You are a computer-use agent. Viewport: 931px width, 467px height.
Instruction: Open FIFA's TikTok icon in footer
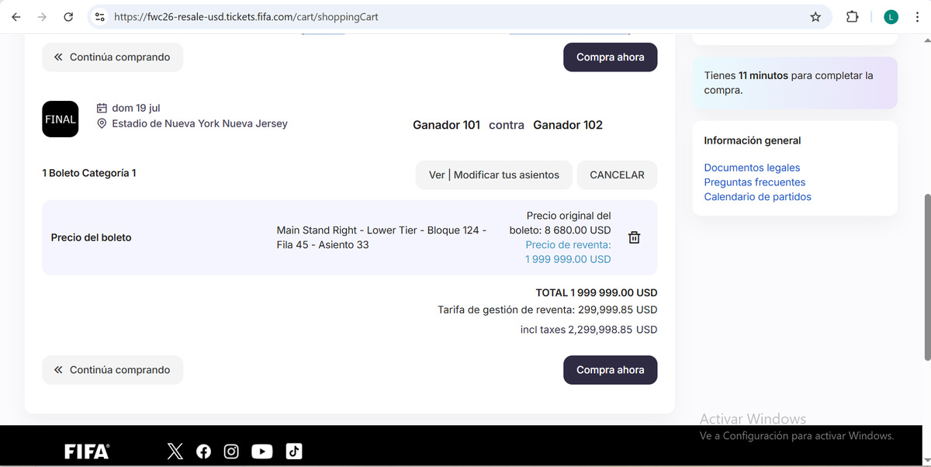coord(294,451)
